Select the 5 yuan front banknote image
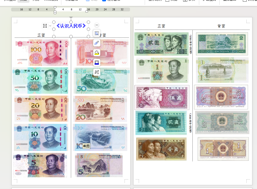This screenshot has height=189, width=257. pyautogui.click(x=40, y=165)
